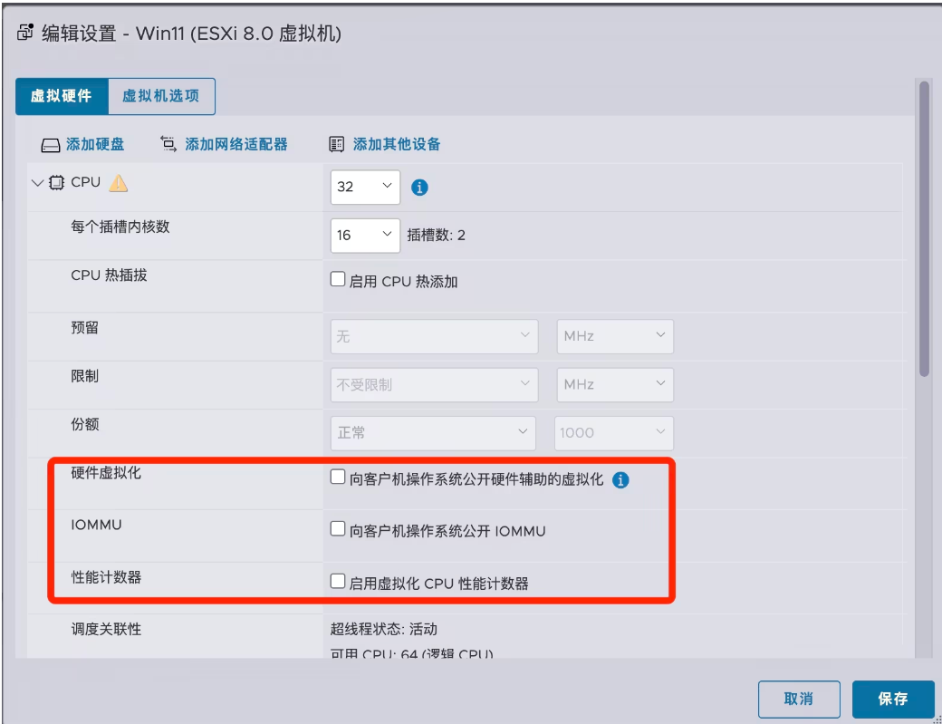The width and height of the screenshot is (942, 724).
Task: Click info icon next to hardware virtualization
Action: (620, 480)
